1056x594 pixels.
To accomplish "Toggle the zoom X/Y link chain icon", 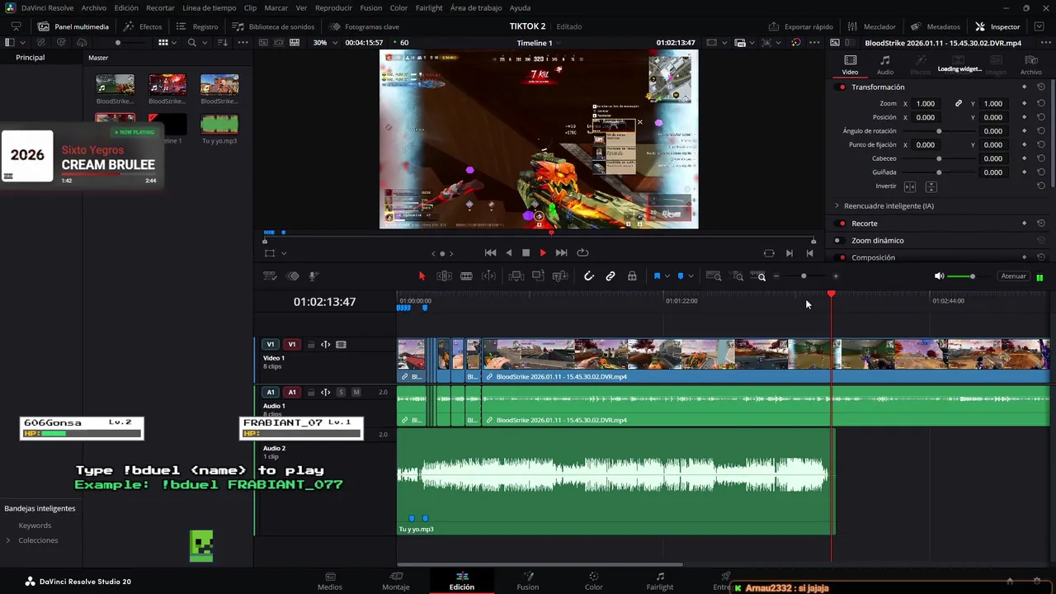I will pos(959,104).
